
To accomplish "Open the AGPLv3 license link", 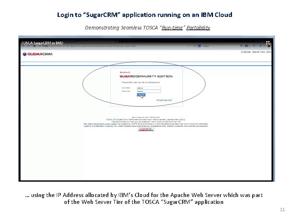I will [x=182, y=119].
